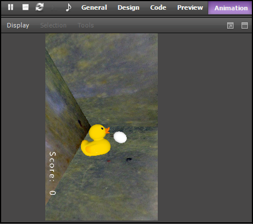Click the "Score: 0" text
253x224 pixels.
click(x=53, y=174)
